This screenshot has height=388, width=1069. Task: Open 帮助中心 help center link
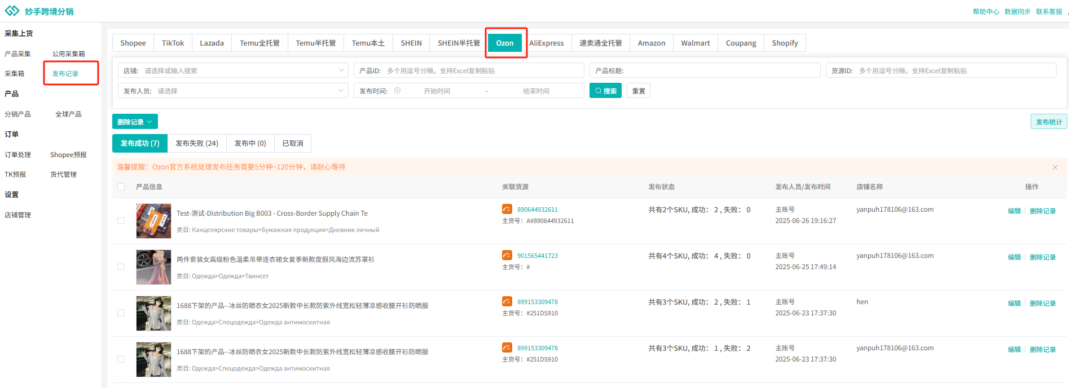tap(986, 11)
